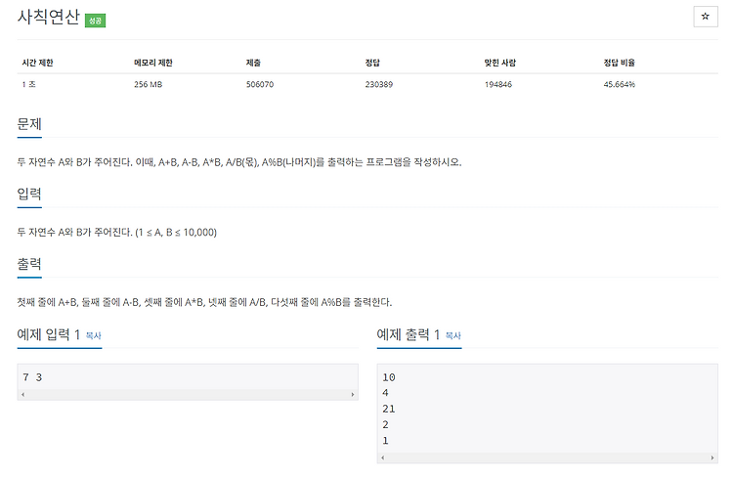Click the green 성공 badge
This screenshot has width=733, height=479.
[95, 21]
